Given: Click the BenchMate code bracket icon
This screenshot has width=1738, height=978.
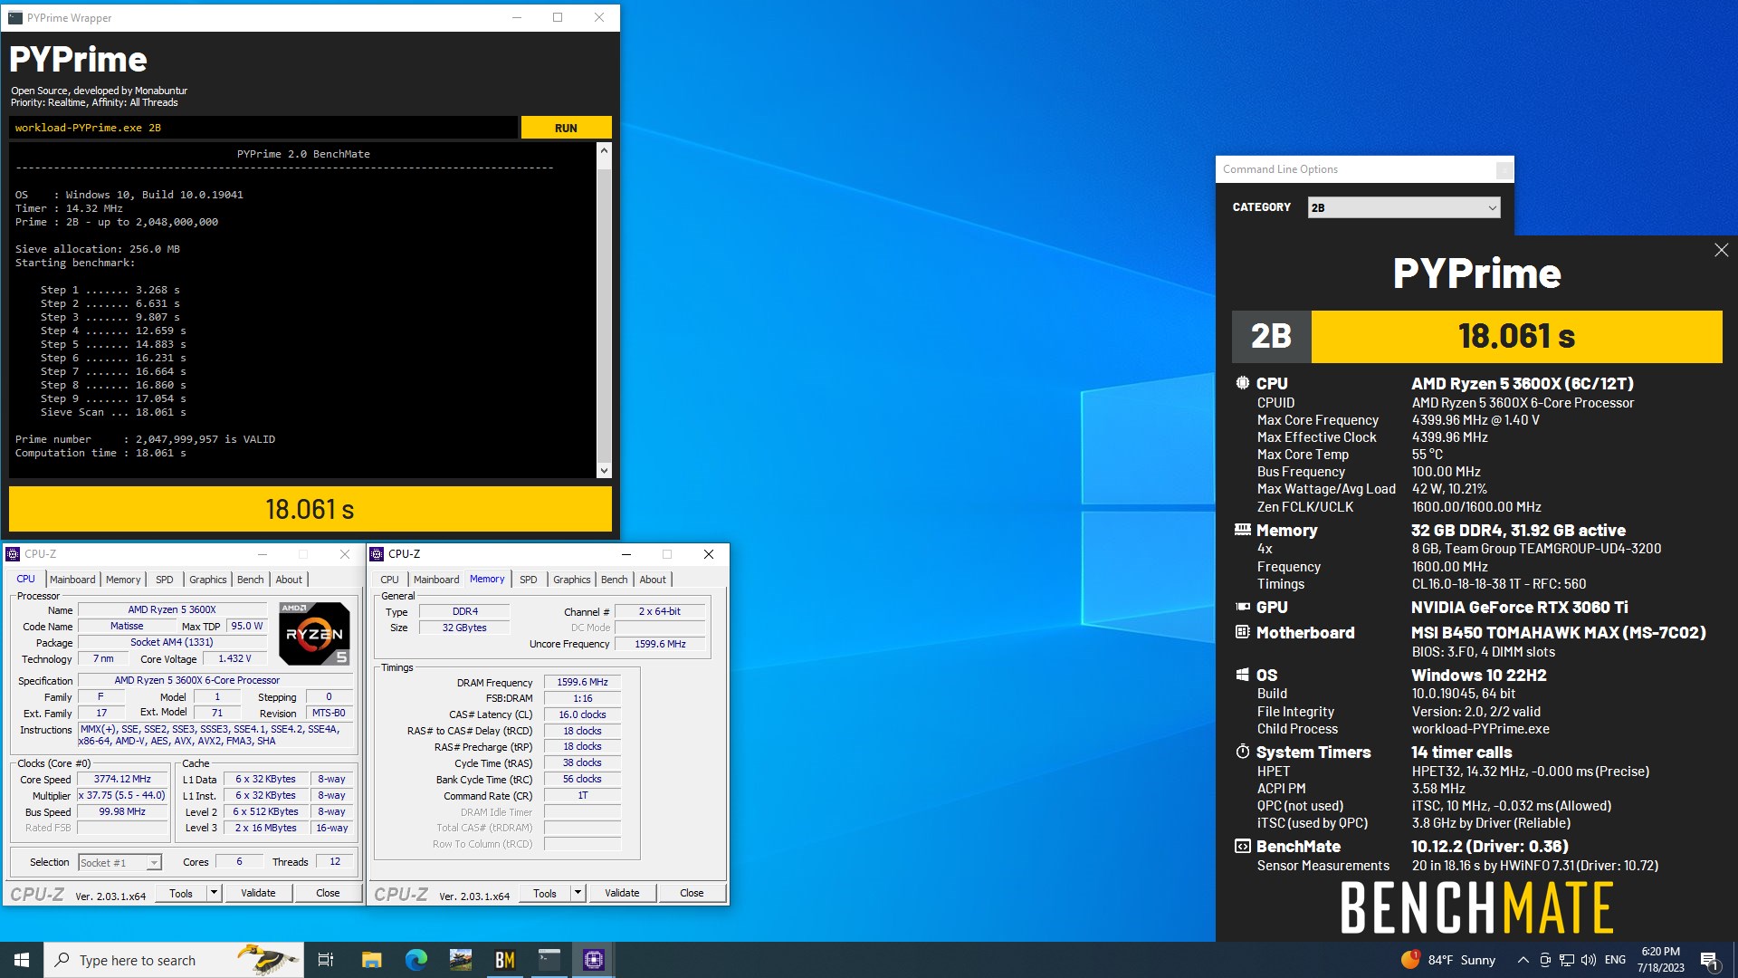Looking at the screenshot, I should click(1242, 846).
